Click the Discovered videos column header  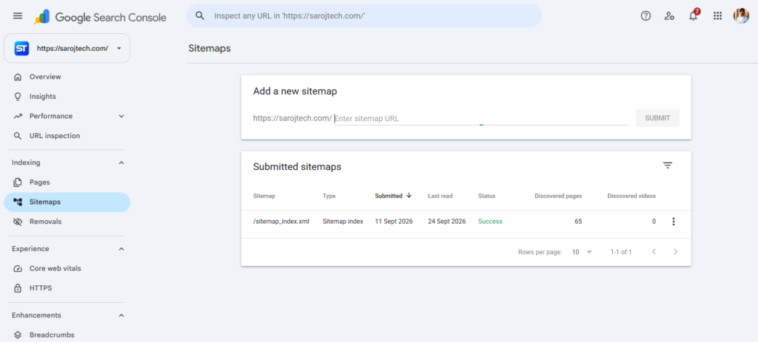tap(632, 196)
